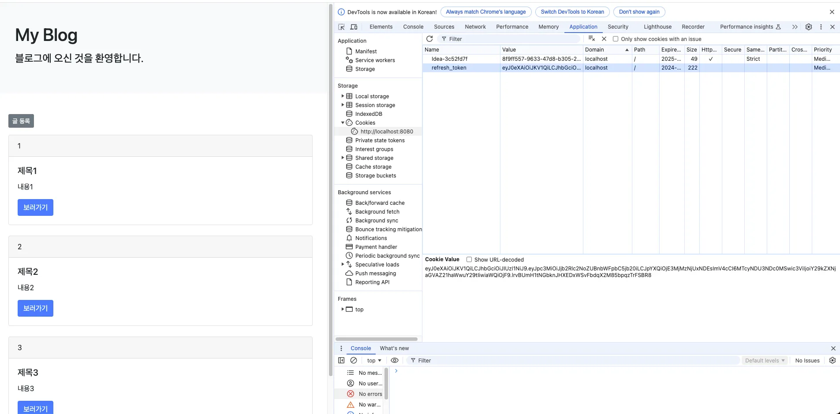Clear all cookies using the filter-clear icon
Screen dimensions: 840x414
[592, 39]
